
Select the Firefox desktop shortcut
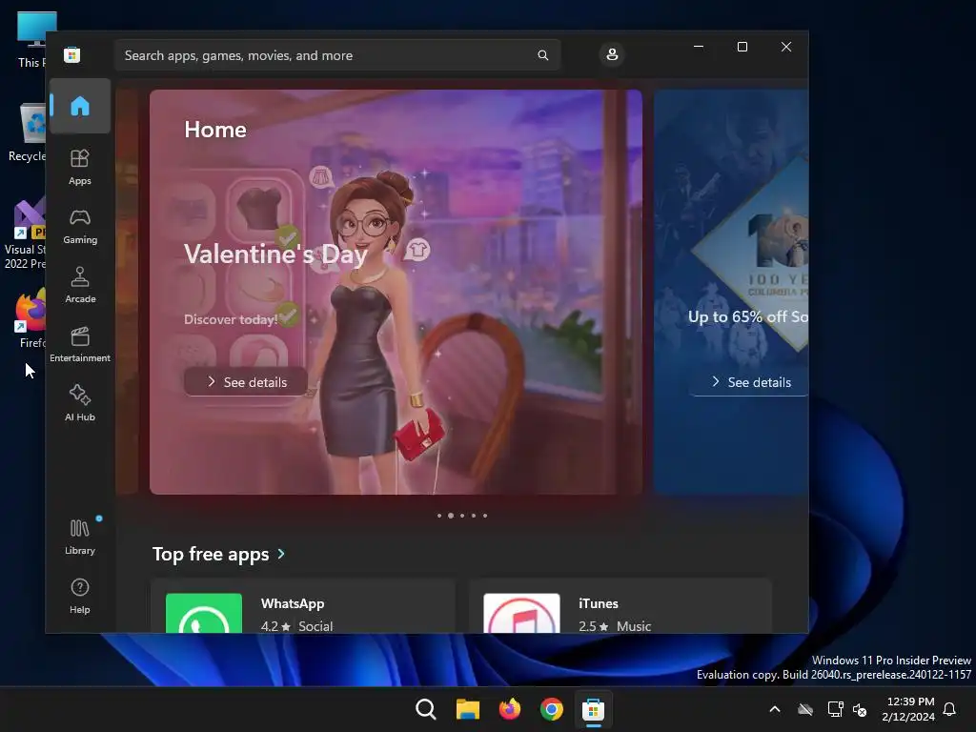pos(30,317)
